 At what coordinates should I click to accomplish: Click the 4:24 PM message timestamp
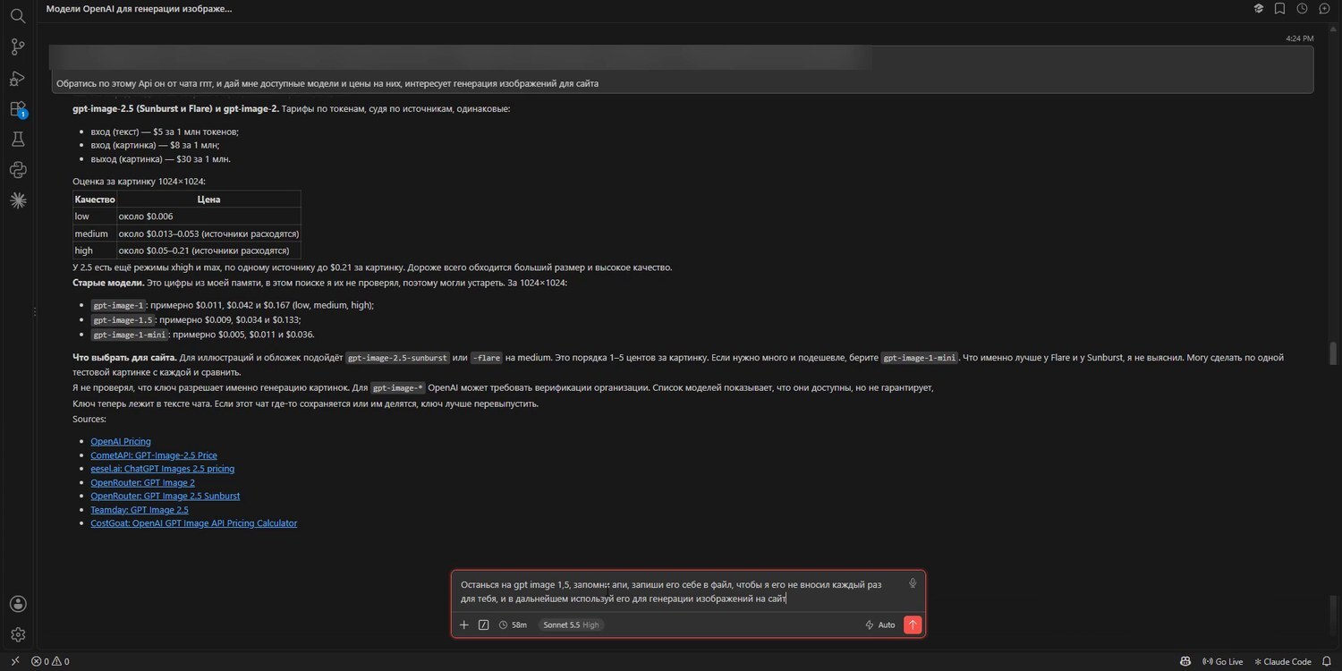tap(1299, 38)
